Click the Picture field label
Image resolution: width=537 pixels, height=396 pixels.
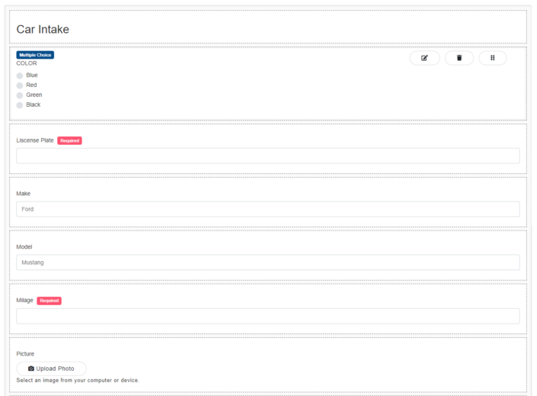point(25,354)
